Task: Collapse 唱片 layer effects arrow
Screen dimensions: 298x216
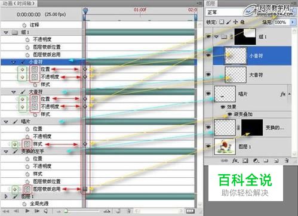Action: 290,94
